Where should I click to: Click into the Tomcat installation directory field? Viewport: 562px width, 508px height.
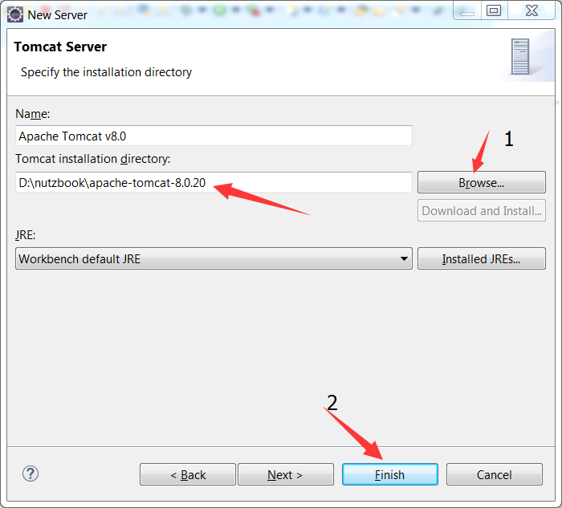(x=214, y=182)
